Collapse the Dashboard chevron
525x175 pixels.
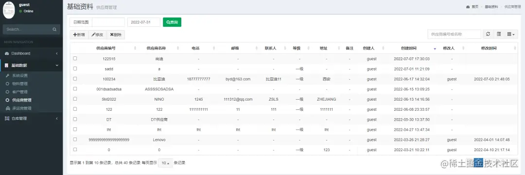pyautogui.click(x=56, y=53)
